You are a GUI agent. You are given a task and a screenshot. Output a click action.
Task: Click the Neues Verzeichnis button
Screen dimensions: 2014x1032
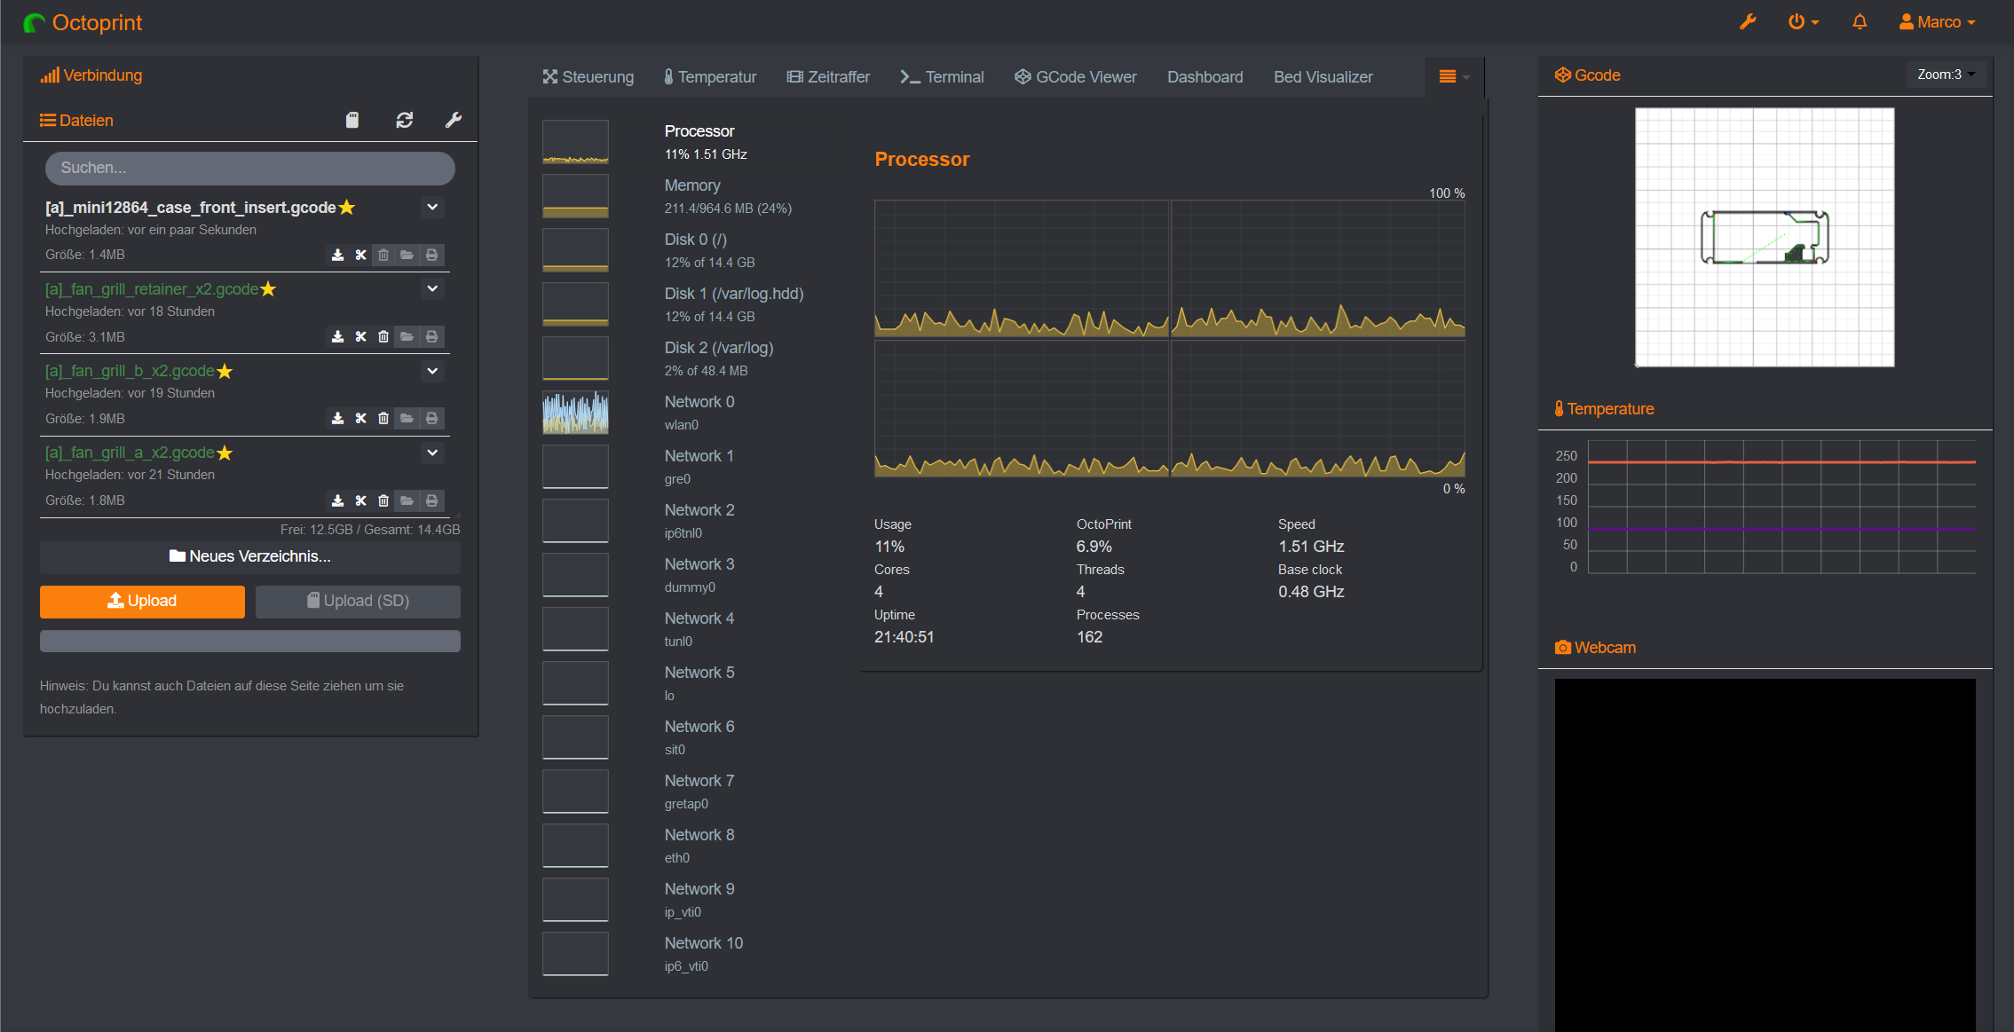pos(249,556)
